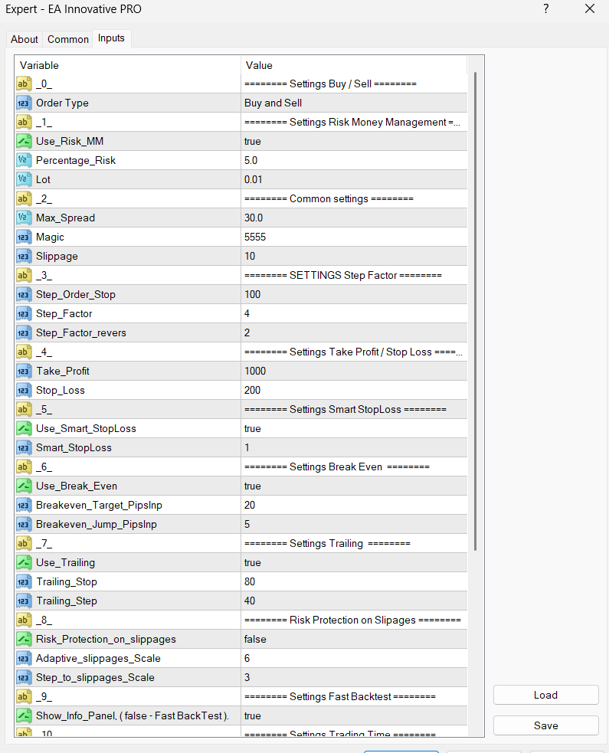Screen dimensions: 609x753
Task: Click the icon next to Take_Profit
Action: pyautogui.click(x=24, y=371)
